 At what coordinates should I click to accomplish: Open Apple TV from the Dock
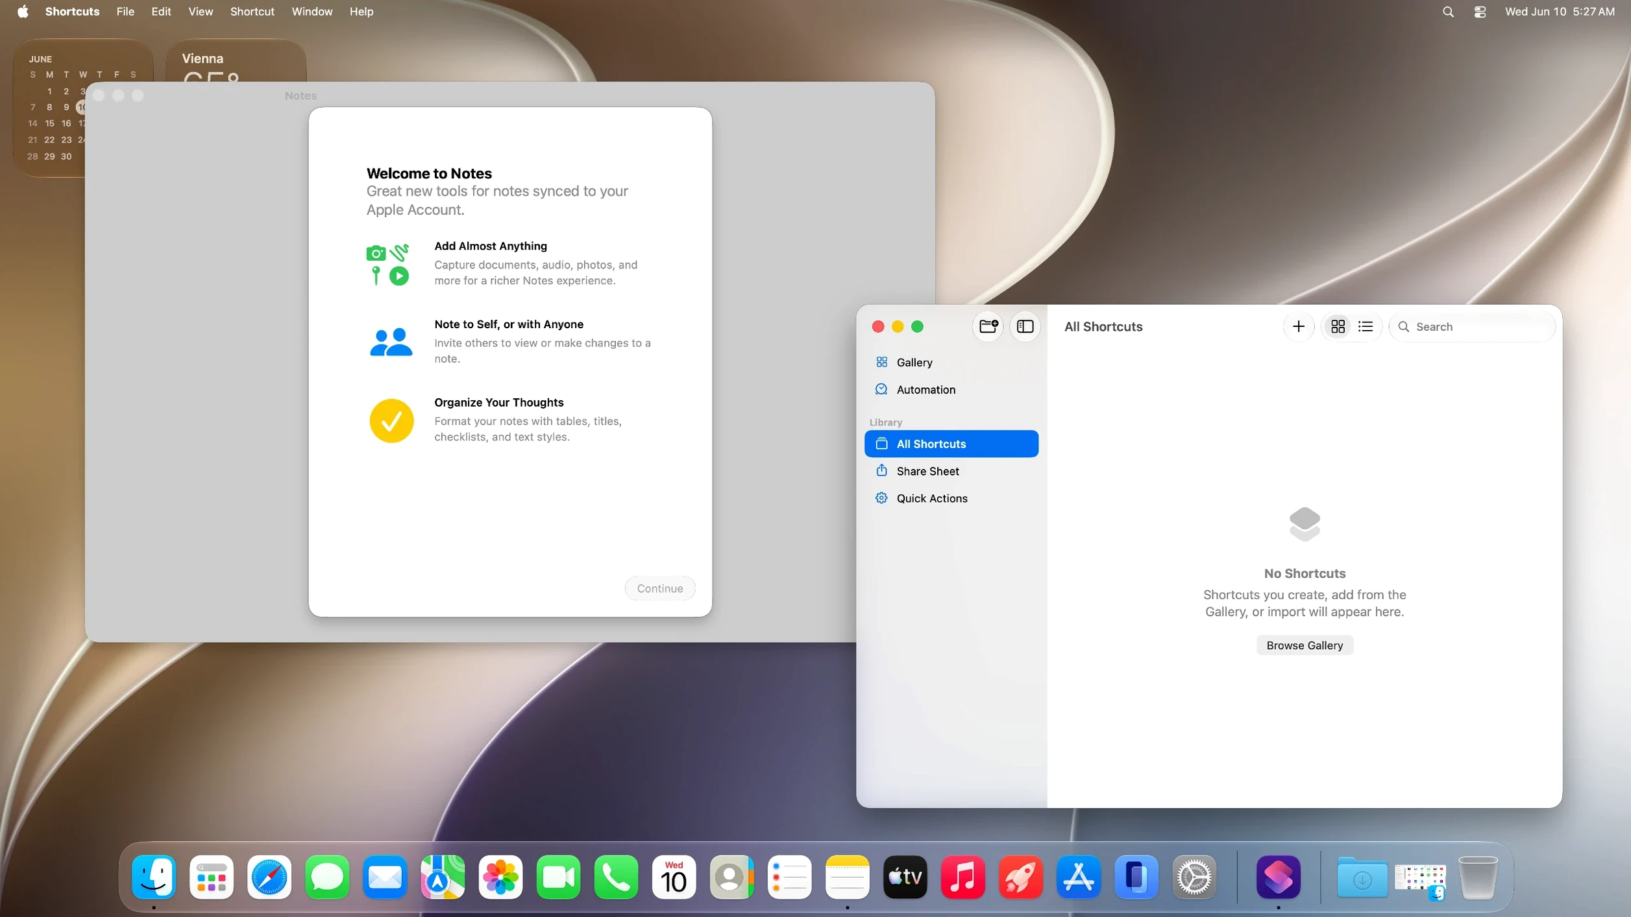(x=905, y=877)
